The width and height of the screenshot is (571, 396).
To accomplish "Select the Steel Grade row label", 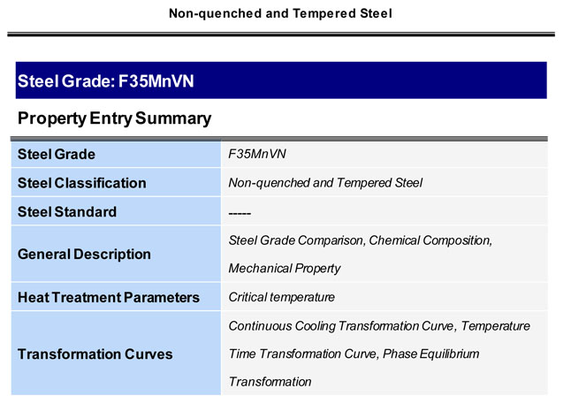I will point(57,154).
